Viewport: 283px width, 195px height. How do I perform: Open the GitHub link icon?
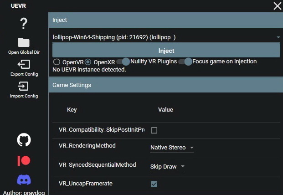[24, 140]
